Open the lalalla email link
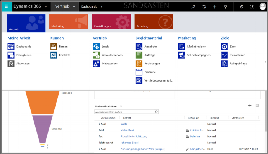 point(124,124)
